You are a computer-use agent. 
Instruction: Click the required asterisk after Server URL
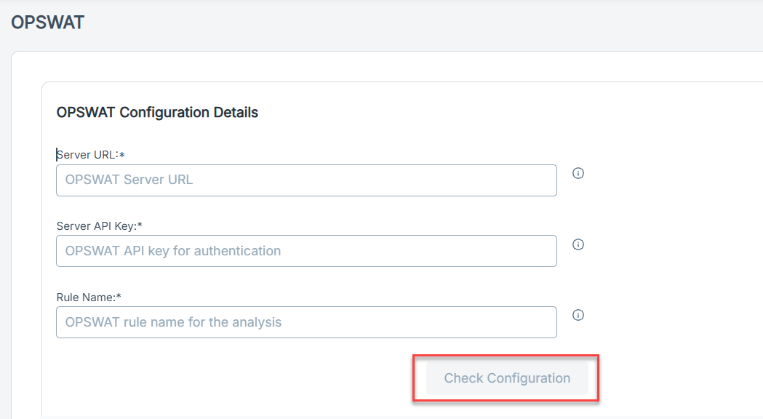[122, 155]
